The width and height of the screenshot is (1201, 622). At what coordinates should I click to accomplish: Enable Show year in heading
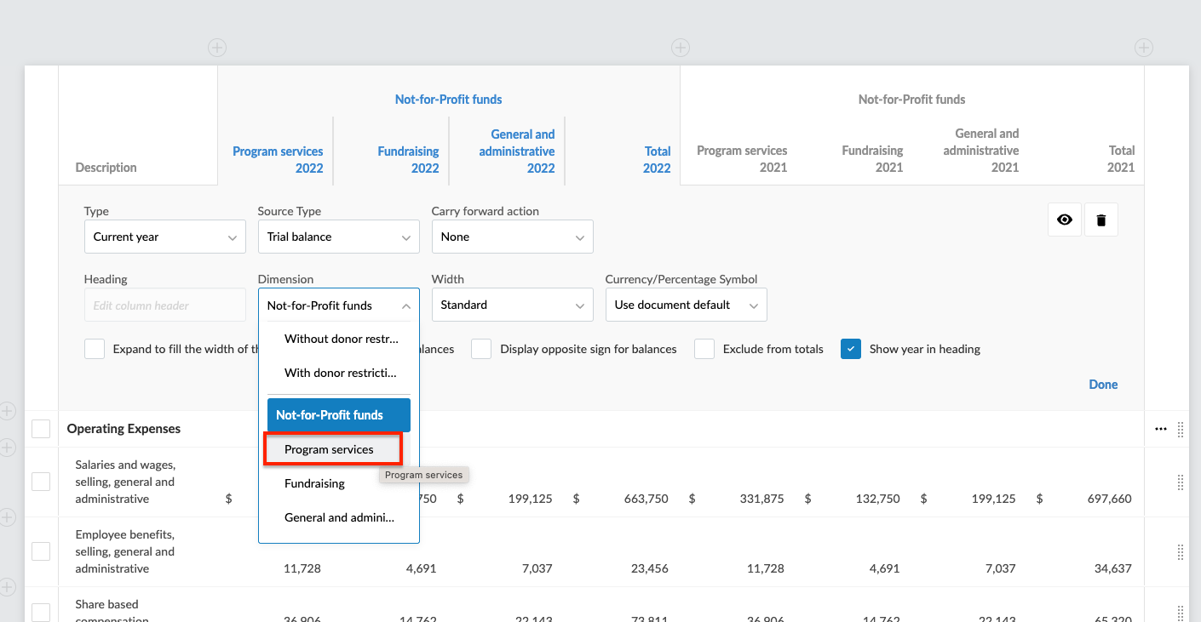click(850, 349)
